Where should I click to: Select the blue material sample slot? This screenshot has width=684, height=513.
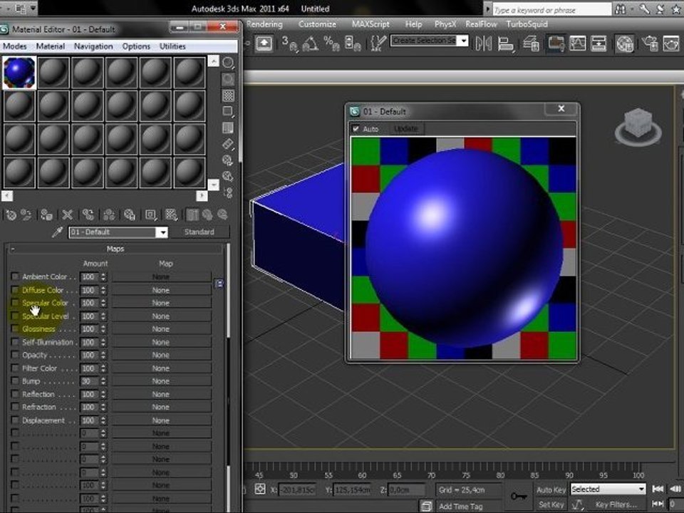(x=19, y=73)
